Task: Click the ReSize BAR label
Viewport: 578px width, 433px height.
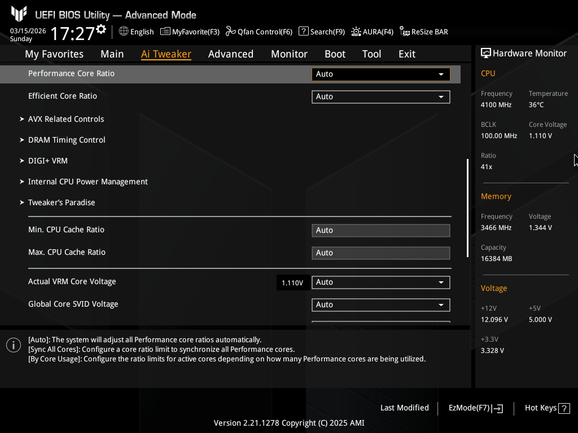Action: pyautogui.click(x=430, y=32)
